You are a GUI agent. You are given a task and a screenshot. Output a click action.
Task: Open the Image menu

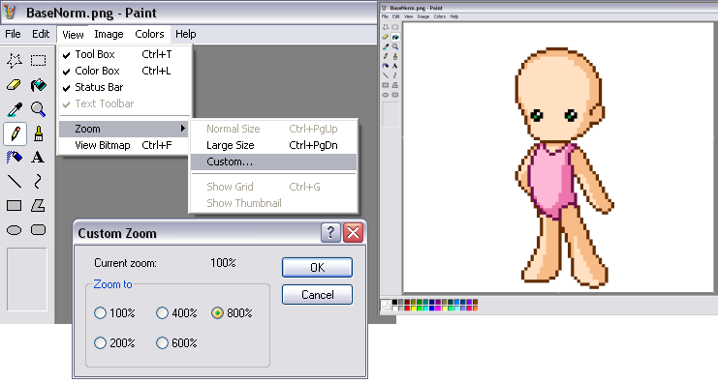pyautogui.click(x=109, y=34)
